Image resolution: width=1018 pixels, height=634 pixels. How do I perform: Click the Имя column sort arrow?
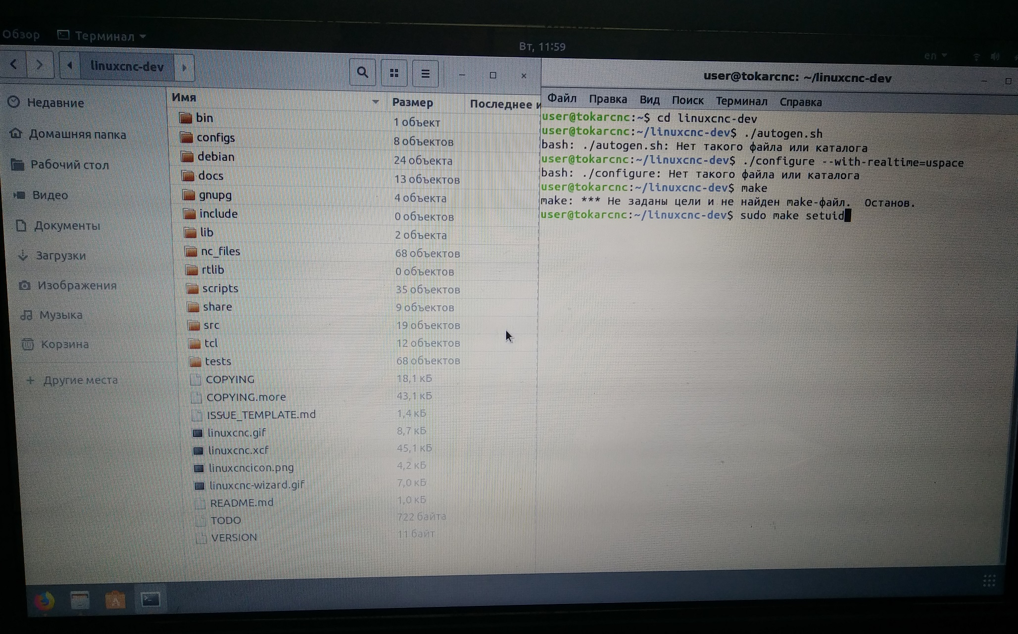(x=376, y=102)
